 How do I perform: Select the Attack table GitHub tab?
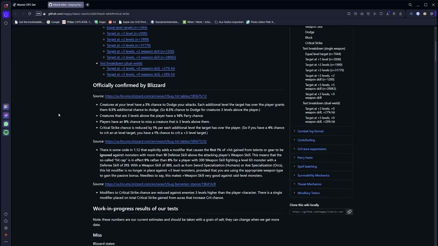click(x=65, y=5)
